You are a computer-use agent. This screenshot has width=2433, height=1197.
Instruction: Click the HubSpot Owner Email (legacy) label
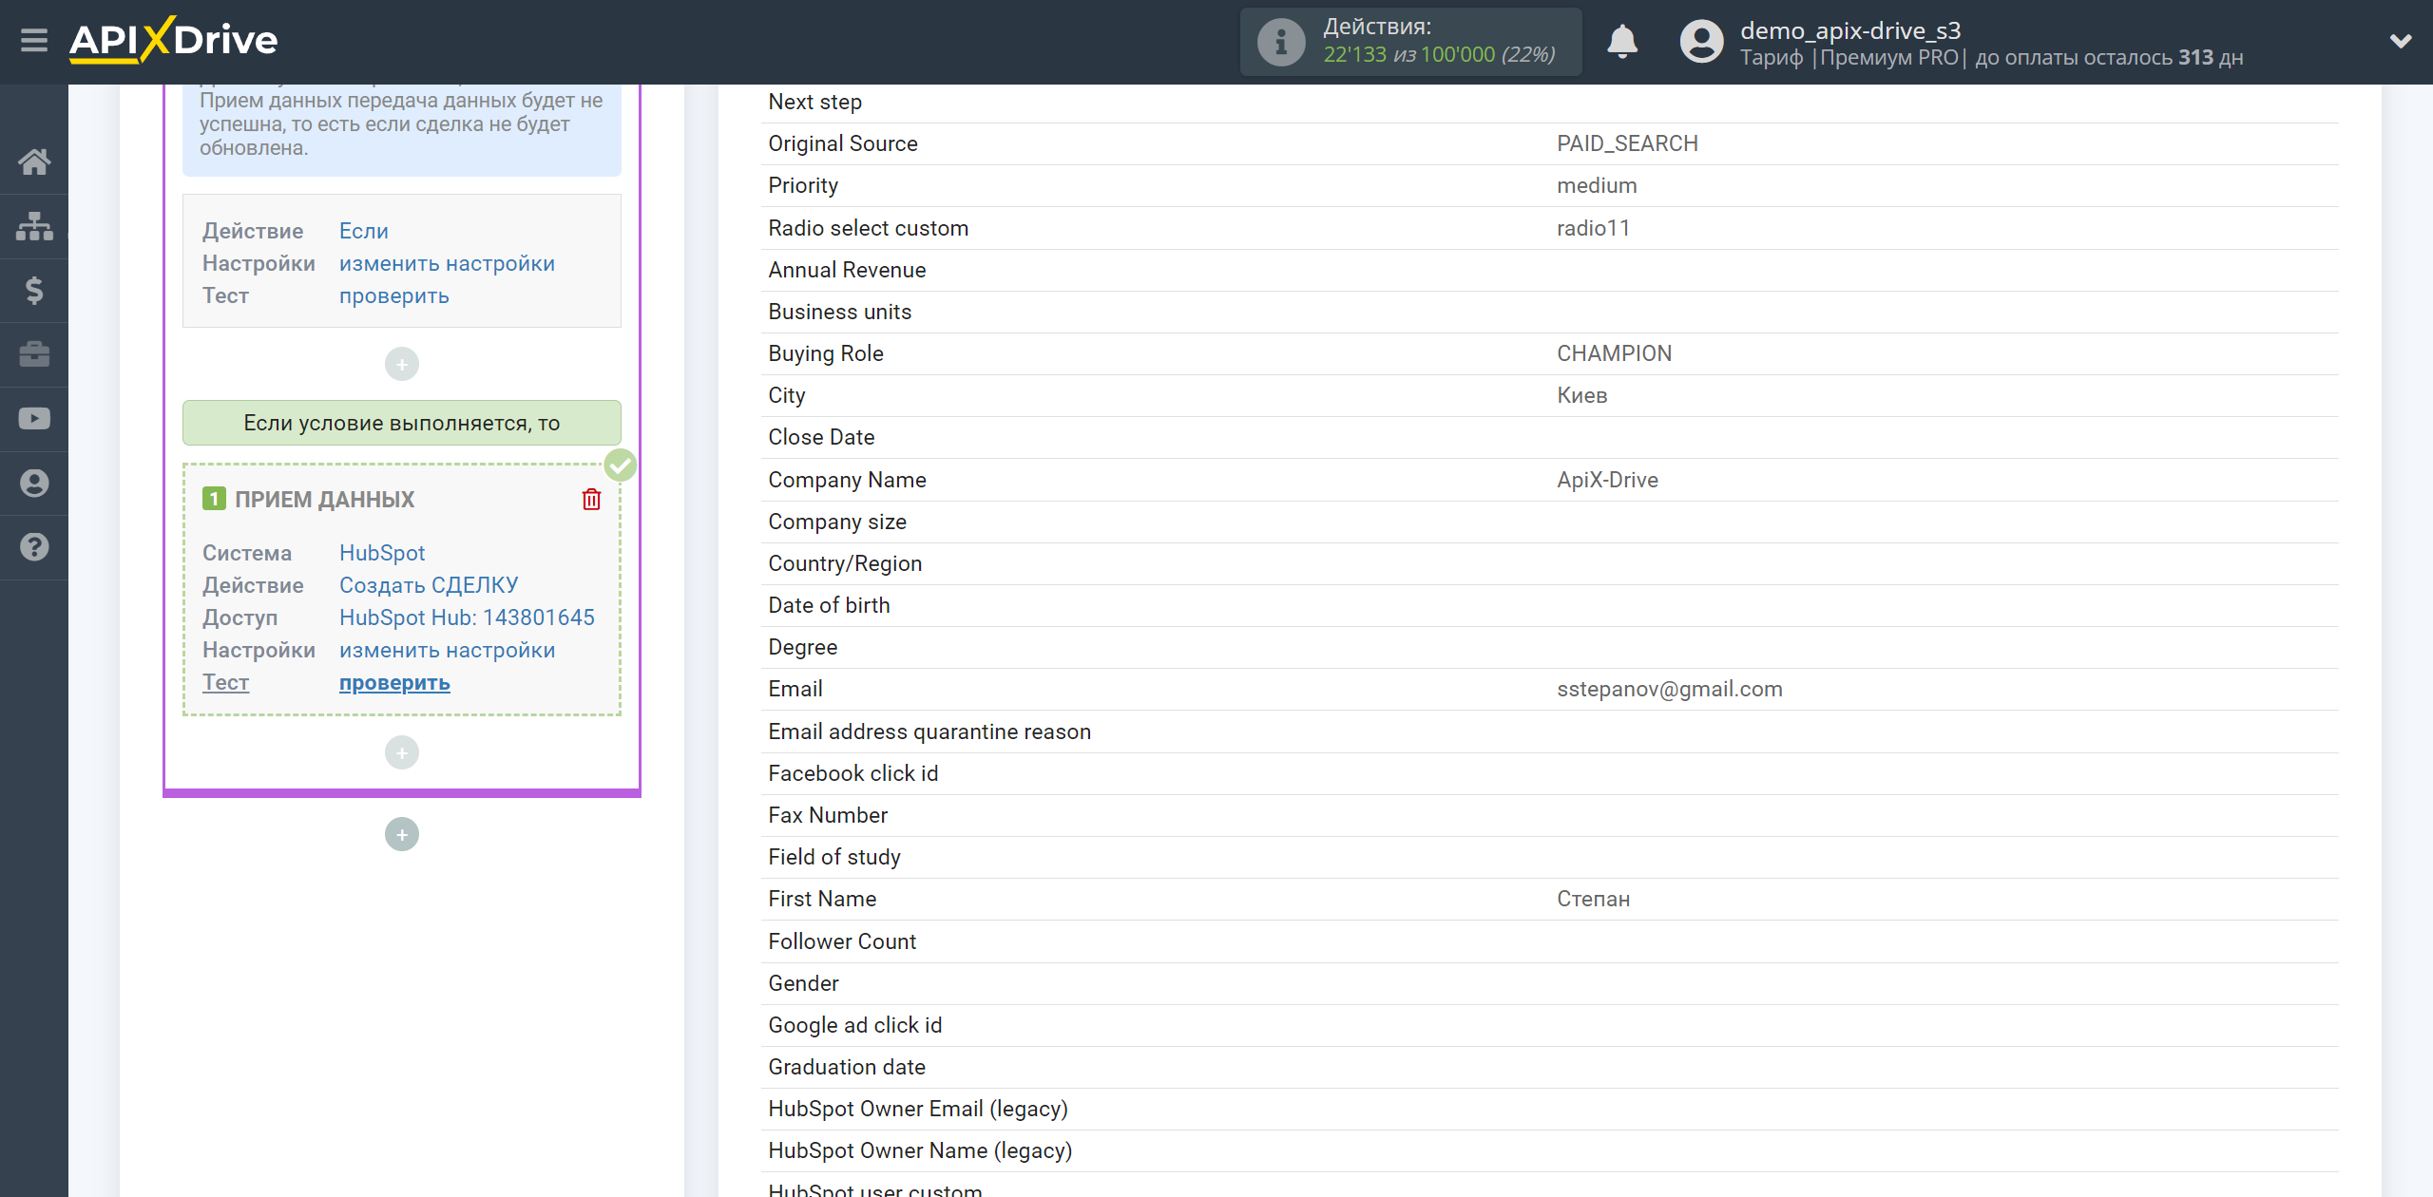[918, 1109]
